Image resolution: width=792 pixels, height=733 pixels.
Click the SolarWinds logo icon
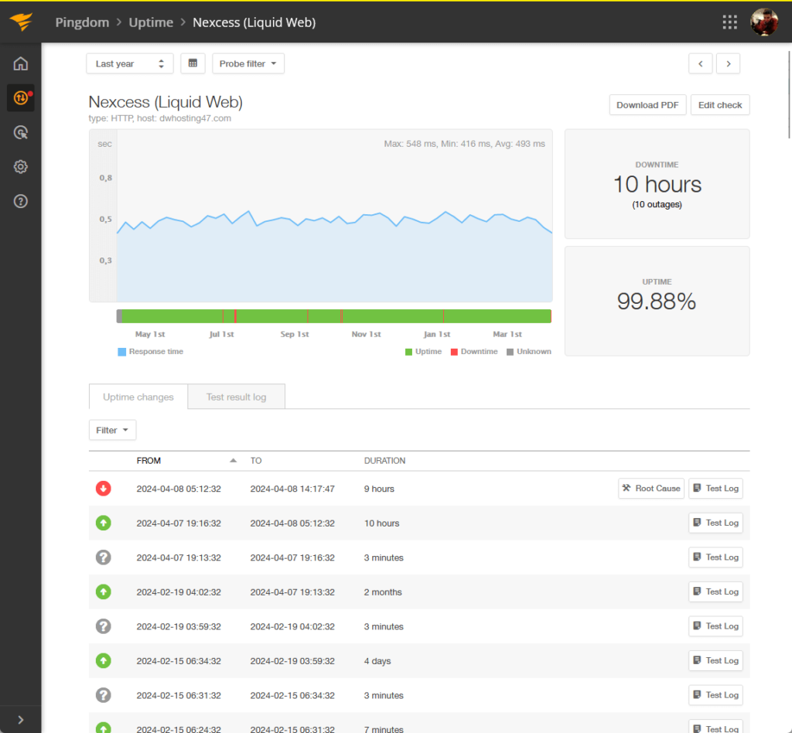click(21, 22)
